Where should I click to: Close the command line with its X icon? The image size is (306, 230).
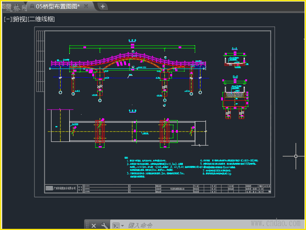[x=94, y=225]
